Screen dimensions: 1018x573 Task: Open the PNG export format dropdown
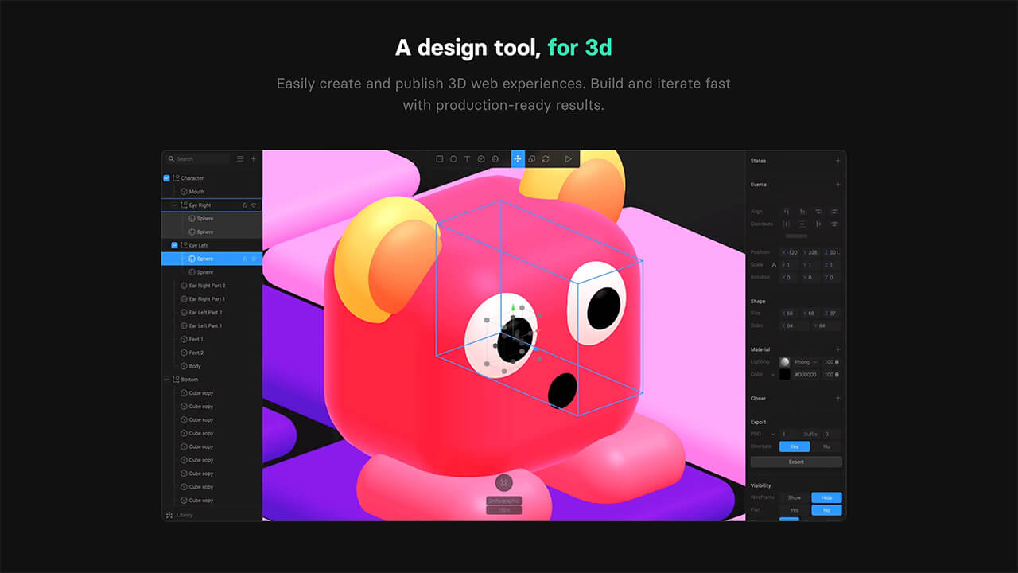click(761, 434)
